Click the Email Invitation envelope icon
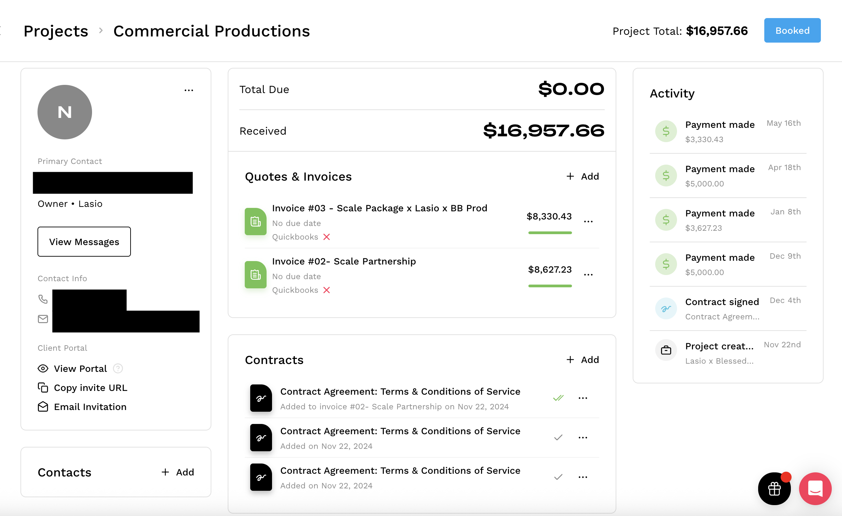842x516 pixels. pos(43,407)
